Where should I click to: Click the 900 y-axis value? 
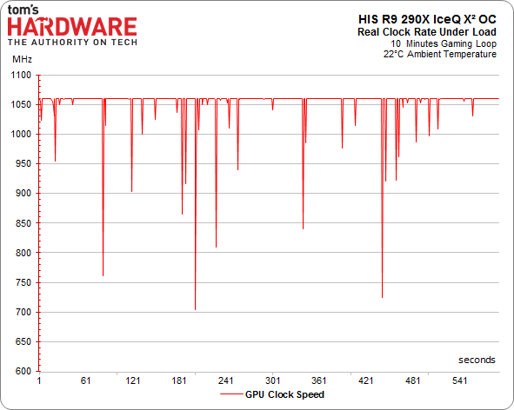tap(23, 194)
